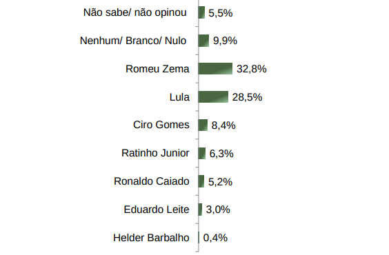Click the Romeu Zema category label

157,69
